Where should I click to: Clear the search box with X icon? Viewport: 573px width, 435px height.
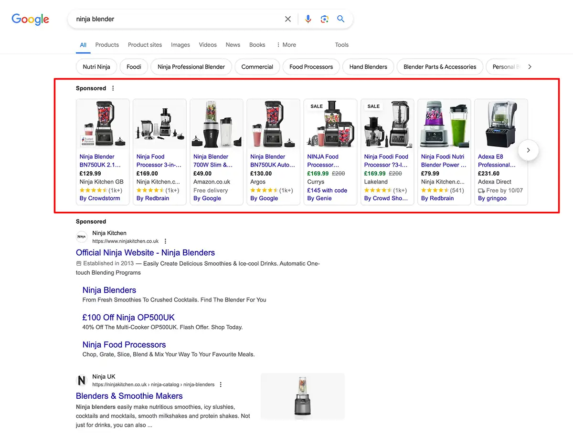coord(288,19)
